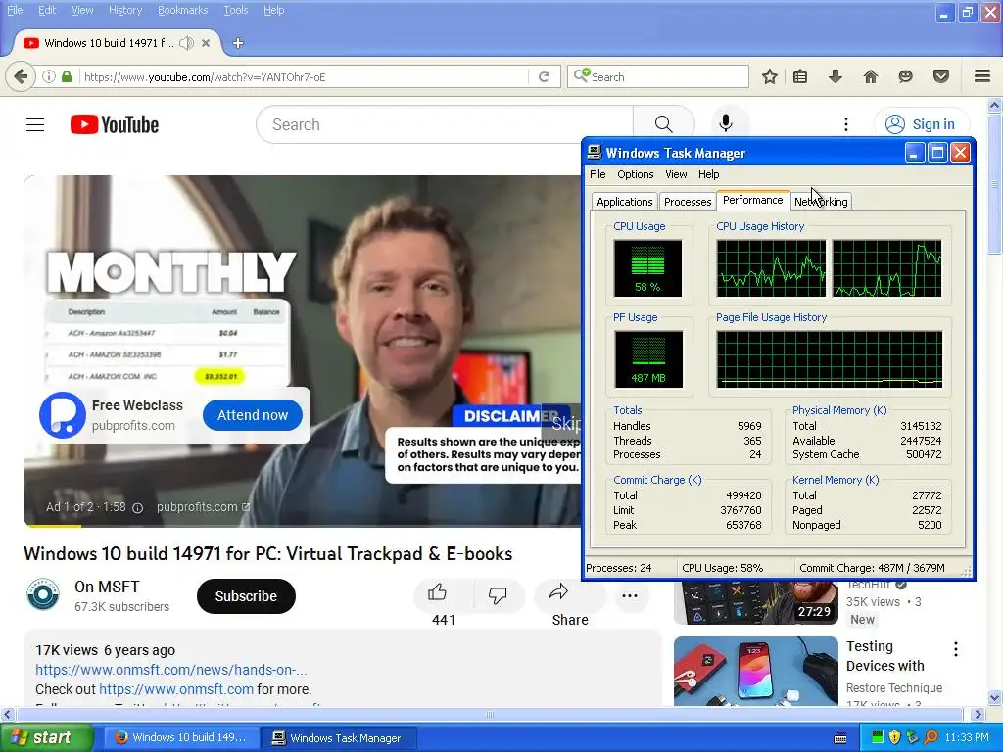Screen dimensions: 1003x752
Task: Go back using Firefox back arrow
Action: 21,76
